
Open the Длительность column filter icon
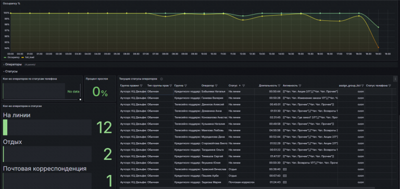[x=279, y=86]
